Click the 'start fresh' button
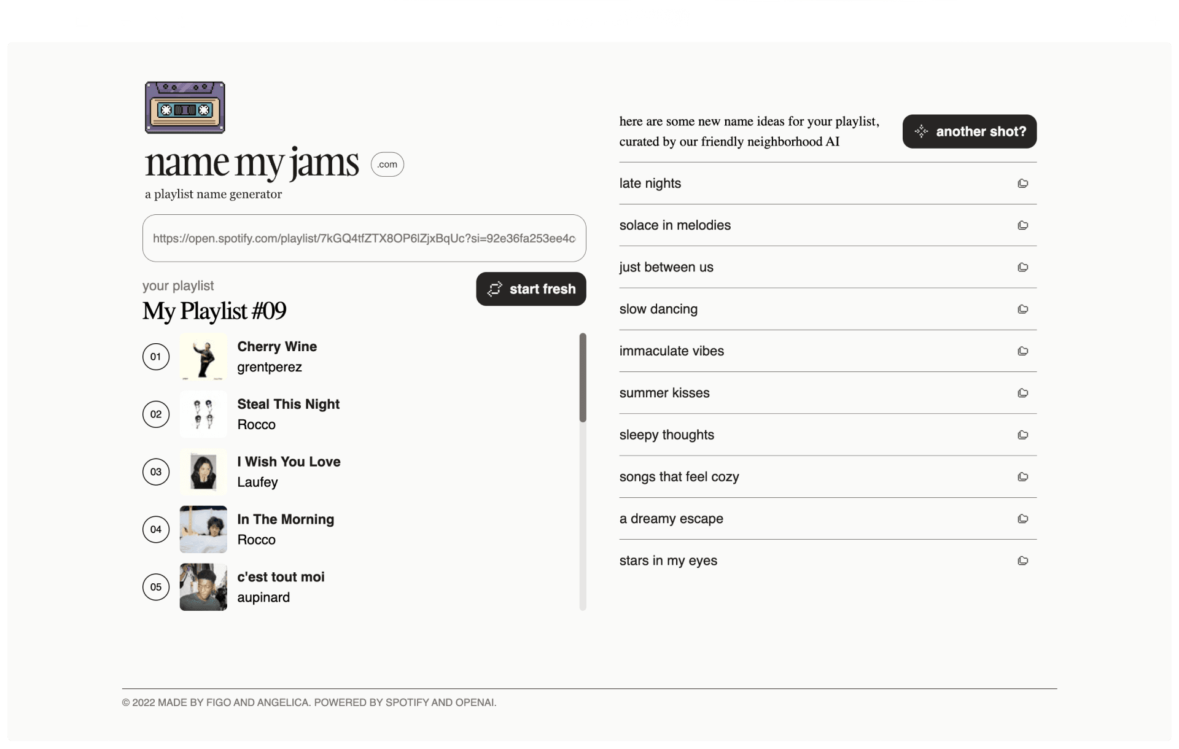Screen dimensions: 1179x749 tap(531, 289)
